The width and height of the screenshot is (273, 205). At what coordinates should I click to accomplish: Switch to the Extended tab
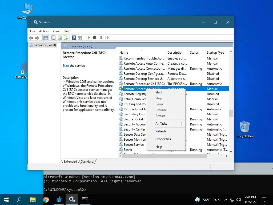(70, 161)
